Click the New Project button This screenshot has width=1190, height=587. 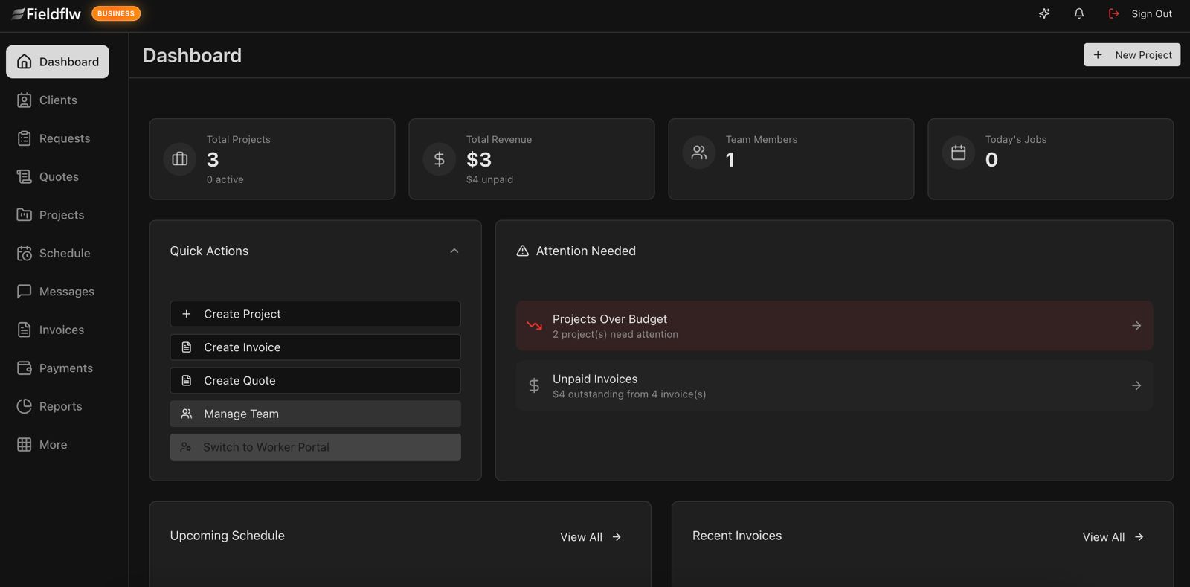click(1131, 55)
